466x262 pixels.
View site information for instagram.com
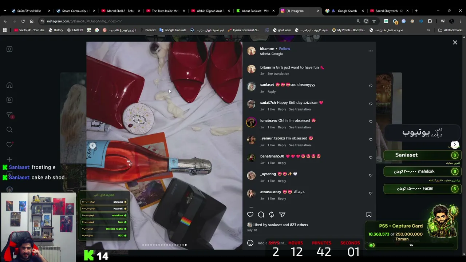click(x=42, y=21)
